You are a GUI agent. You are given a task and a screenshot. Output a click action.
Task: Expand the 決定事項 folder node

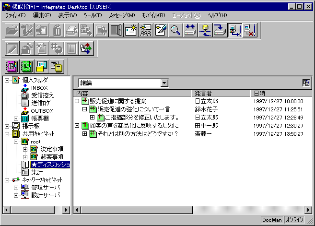tap(25, 149)
